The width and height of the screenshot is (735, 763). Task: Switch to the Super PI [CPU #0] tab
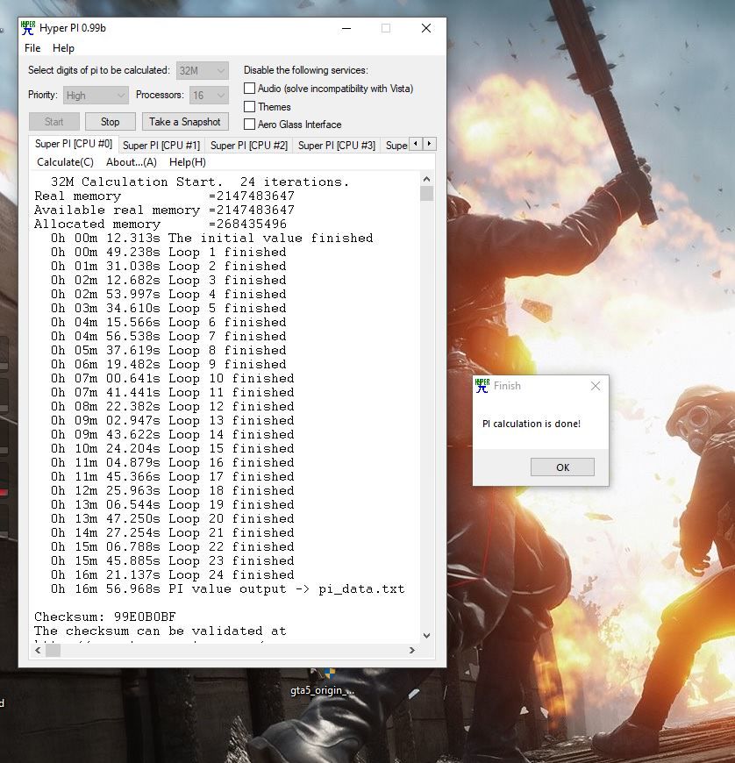coord(74,144)
